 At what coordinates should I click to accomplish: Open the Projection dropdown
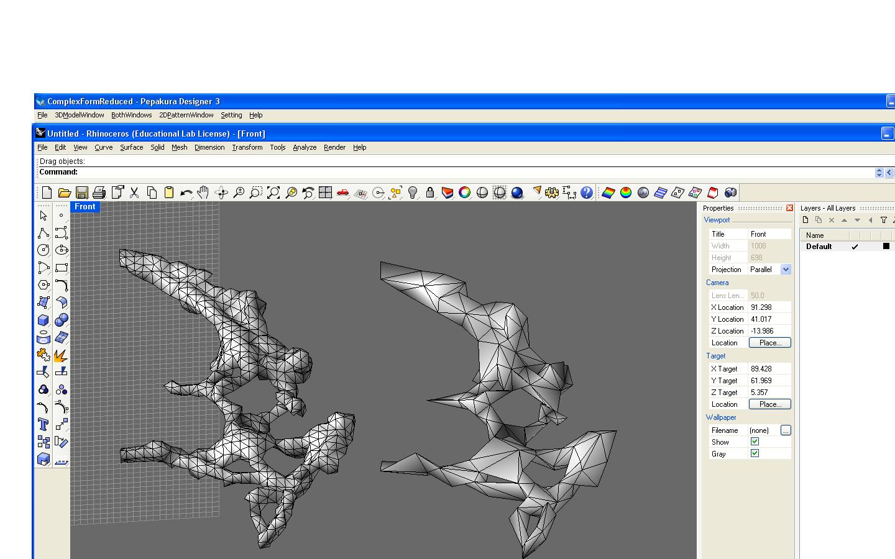[786, 270]
